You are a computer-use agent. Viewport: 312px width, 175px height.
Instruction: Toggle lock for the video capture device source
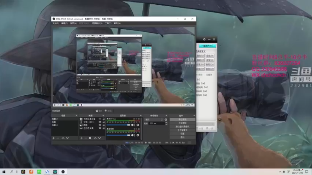(x=103, y=119)
